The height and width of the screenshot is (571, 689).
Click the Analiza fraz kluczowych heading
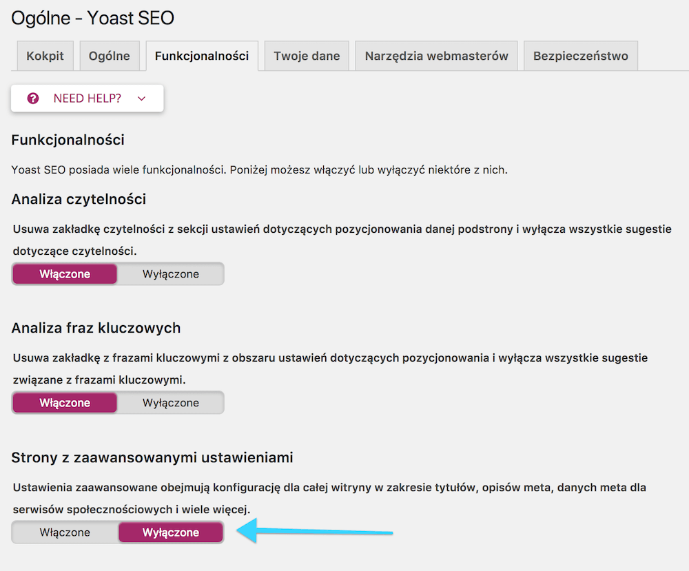point(96,328)
